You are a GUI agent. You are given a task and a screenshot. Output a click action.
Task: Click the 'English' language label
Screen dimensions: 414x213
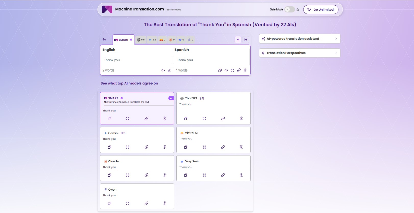(x=109, y=50)
